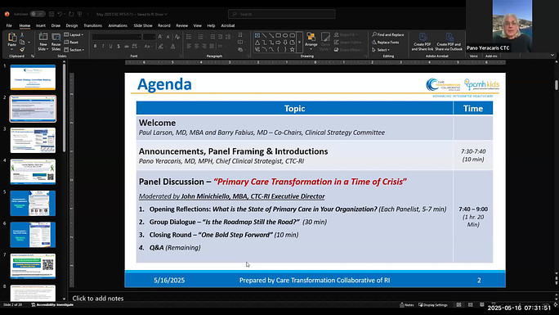Click Reading View icon in status bar
This screenshot has width=559, height=315.
click(482, 304)
